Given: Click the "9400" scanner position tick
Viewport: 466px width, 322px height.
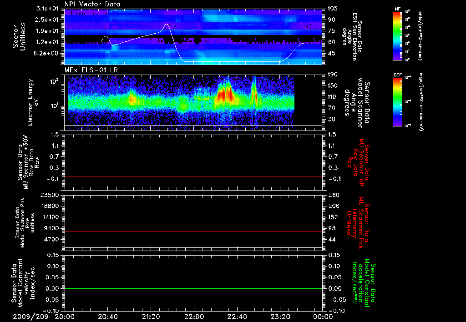Looking at the screenshot, I should (51, 228).
